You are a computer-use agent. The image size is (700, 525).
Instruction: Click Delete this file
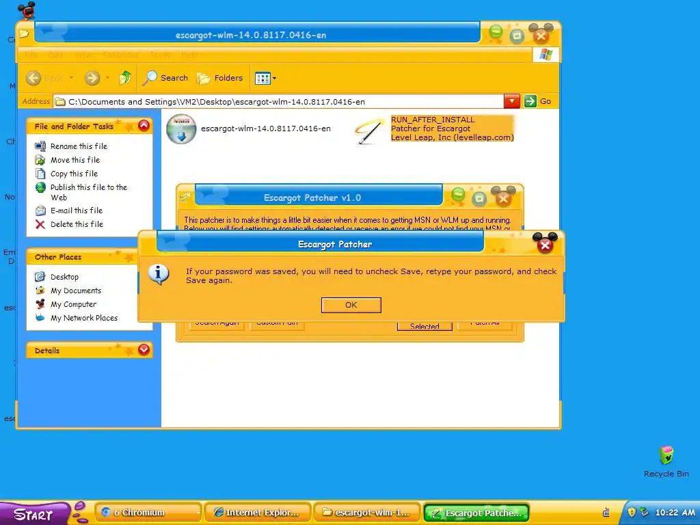coord(77,224)
